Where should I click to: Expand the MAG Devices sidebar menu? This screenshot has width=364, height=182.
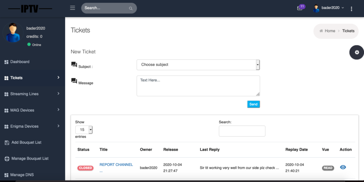tap(22, 110)
